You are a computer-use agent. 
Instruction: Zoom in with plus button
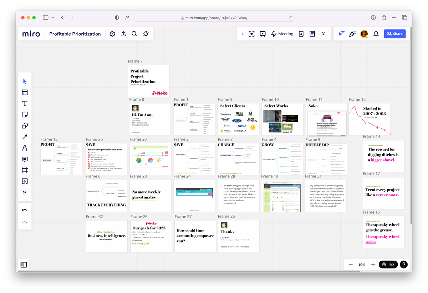tap(373, 265)
